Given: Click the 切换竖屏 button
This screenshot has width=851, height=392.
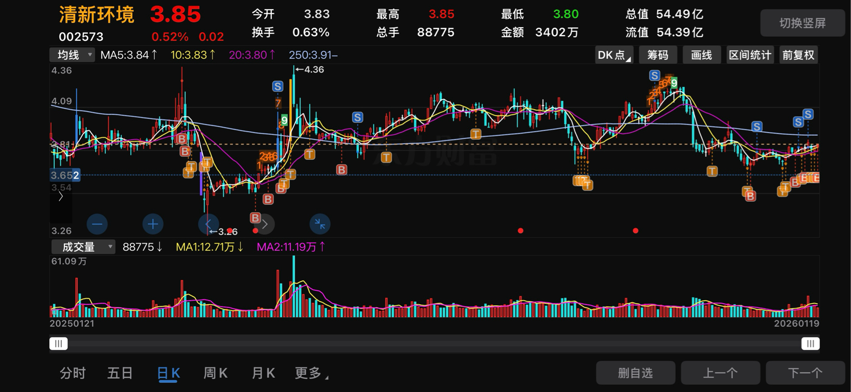Looking at the screenshot, I should point(802,23).
